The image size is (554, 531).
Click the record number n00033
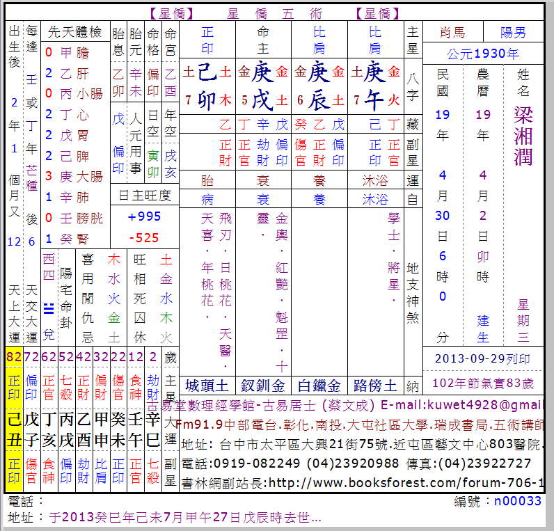tap(518, 501)
